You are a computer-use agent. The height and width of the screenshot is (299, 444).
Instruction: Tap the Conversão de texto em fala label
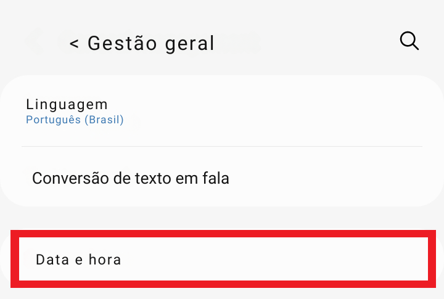click(x=131, y=179)
